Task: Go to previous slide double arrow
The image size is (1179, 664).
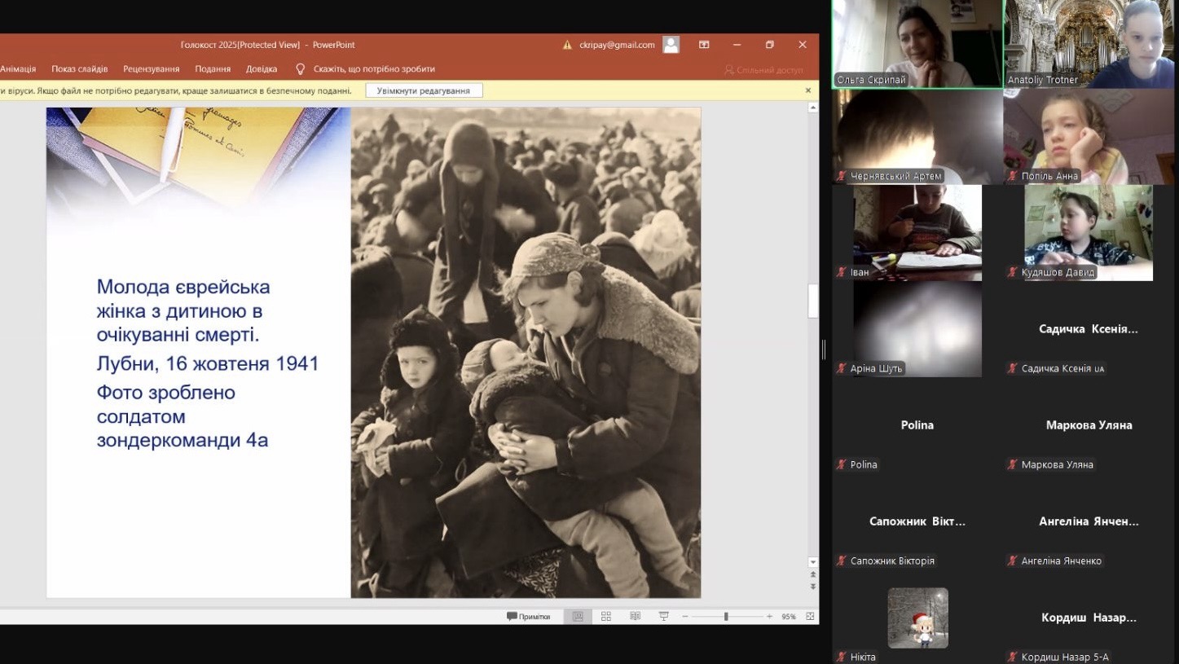Action: pos(812,575)
